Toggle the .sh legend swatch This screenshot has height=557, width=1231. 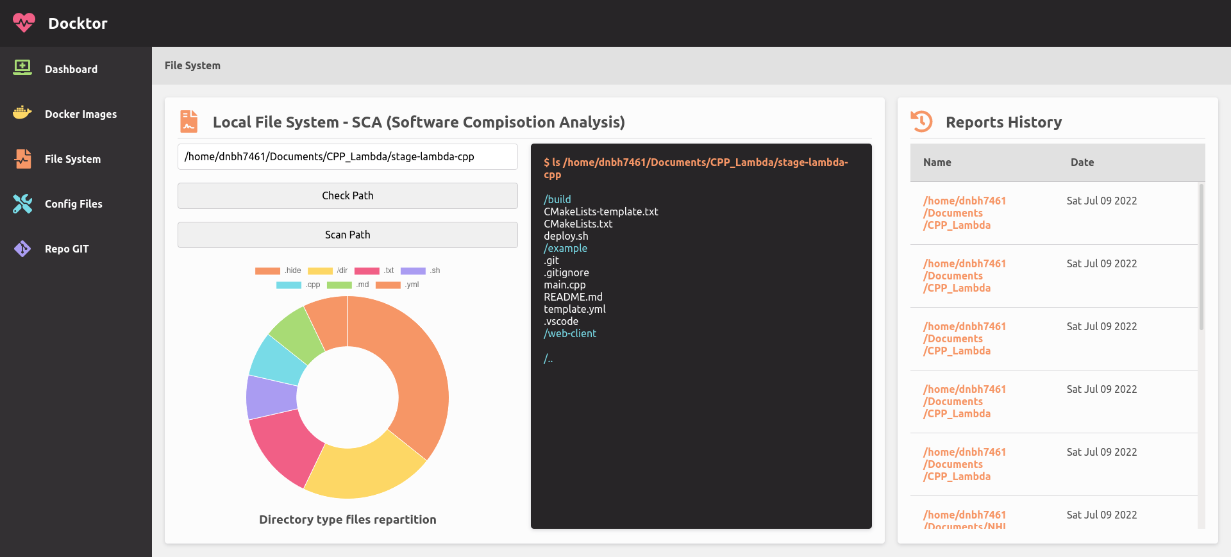413,270
